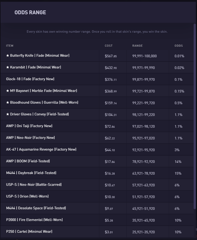The width and height of the screenshot is (197, 240).
Task: Click the star by Bloodhound Gloves Guerrilla
Action: pyautogui.click(x=8, y=103)
